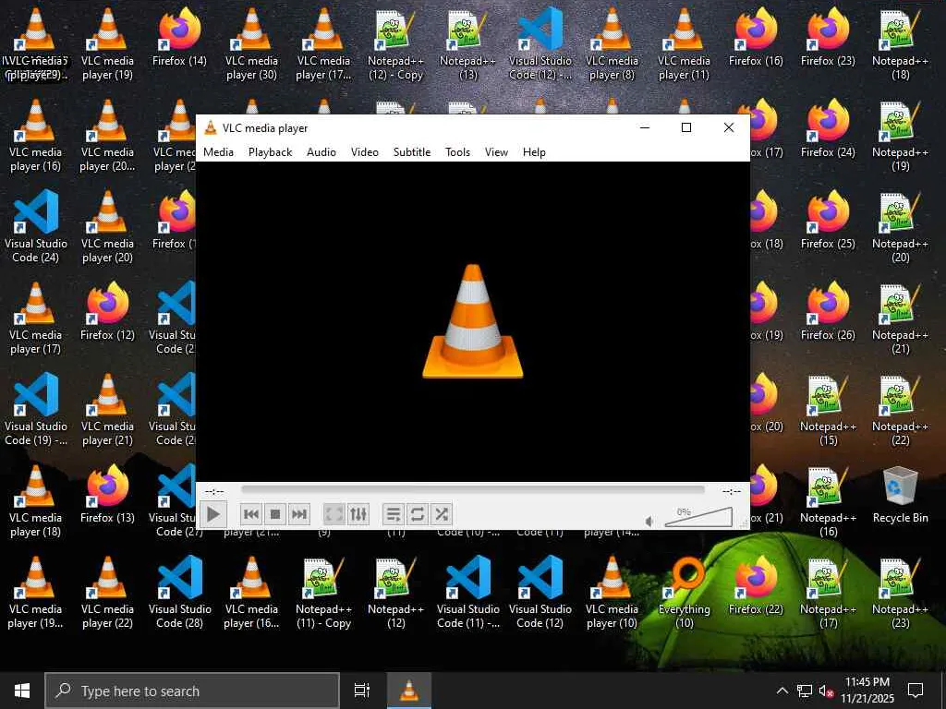
Task: Jump to previous media in VLC
Action: 251,514
